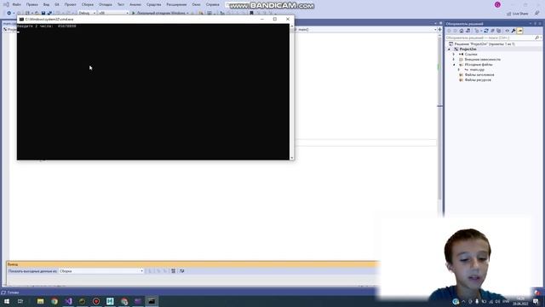
Task: Click the console window taskbar icon
Action: point(152,301)
